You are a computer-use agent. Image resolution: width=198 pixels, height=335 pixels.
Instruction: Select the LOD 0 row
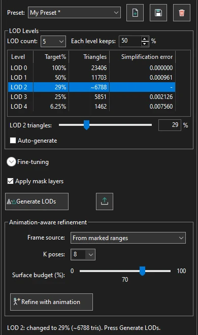point(91,68)
